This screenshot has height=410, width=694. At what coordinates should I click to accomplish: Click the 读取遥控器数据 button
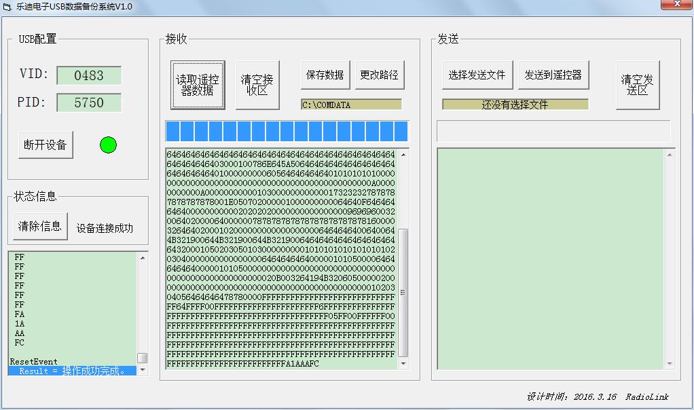pyautogui.click(x=198, y=85)
